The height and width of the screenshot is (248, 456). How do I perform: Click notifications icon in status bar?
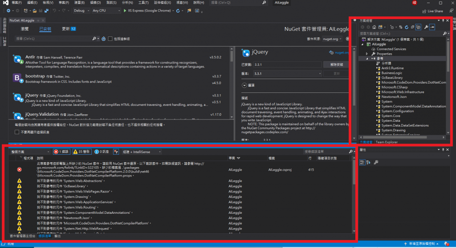pos(446,244)
